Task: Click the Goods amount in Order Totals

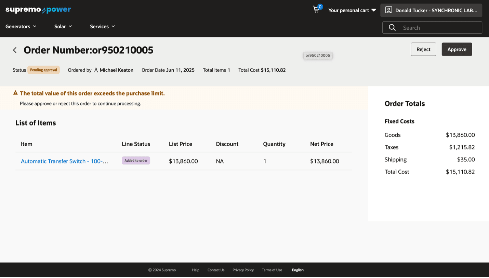Action: point(460,135)
